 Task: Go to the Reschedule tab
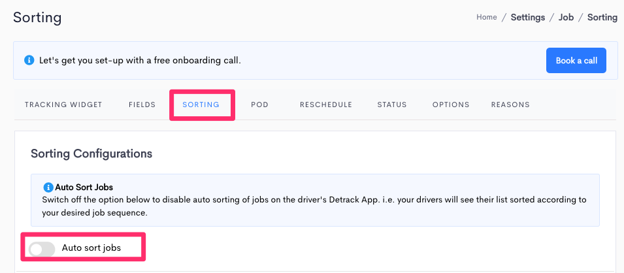coord(326,104)
